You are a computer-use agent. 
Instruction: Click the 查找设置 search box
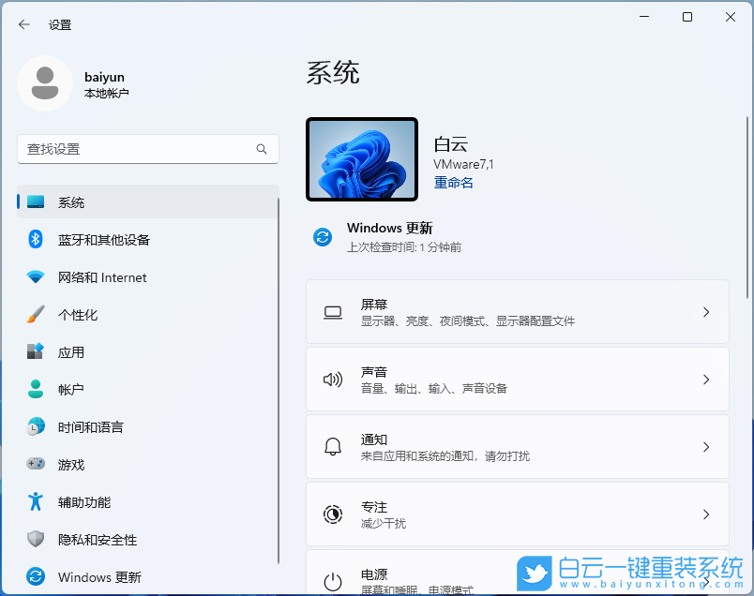(147, 149)
